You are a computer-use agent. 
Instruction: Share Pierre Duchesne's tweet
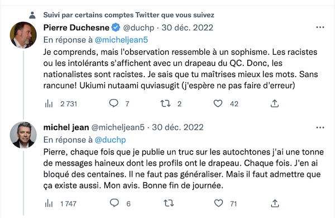[x=275, y=103]
